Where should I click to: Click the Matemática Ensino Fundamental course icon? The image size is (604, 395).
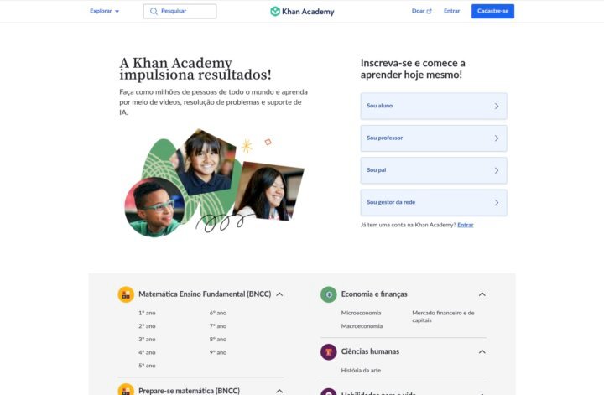click(126, 294)
